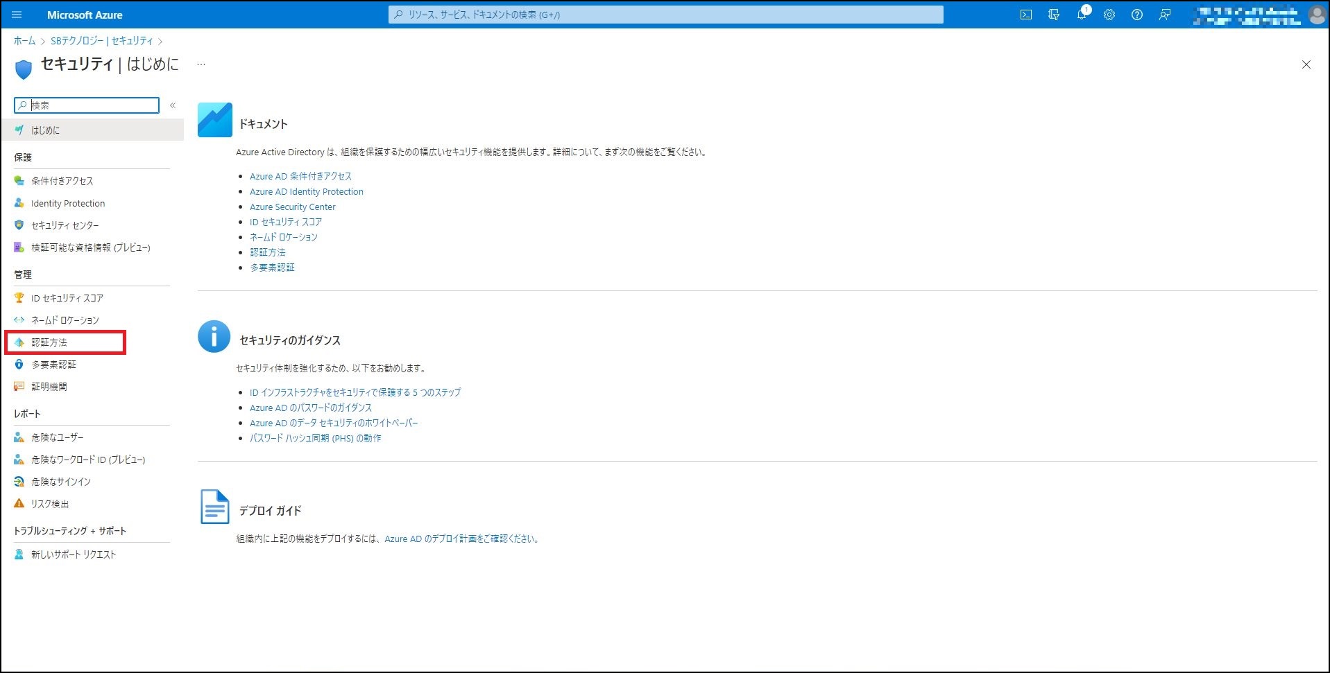Click the ホーム breadcrumb link
Viewport: 1330px width, 673px height.
(x=24, y=41)
